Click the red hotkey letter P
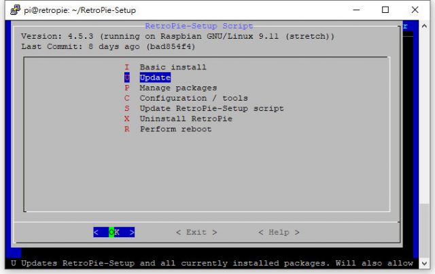Viewport: 435px width, 274px height. pyautogui.click(x=127, y=88)
